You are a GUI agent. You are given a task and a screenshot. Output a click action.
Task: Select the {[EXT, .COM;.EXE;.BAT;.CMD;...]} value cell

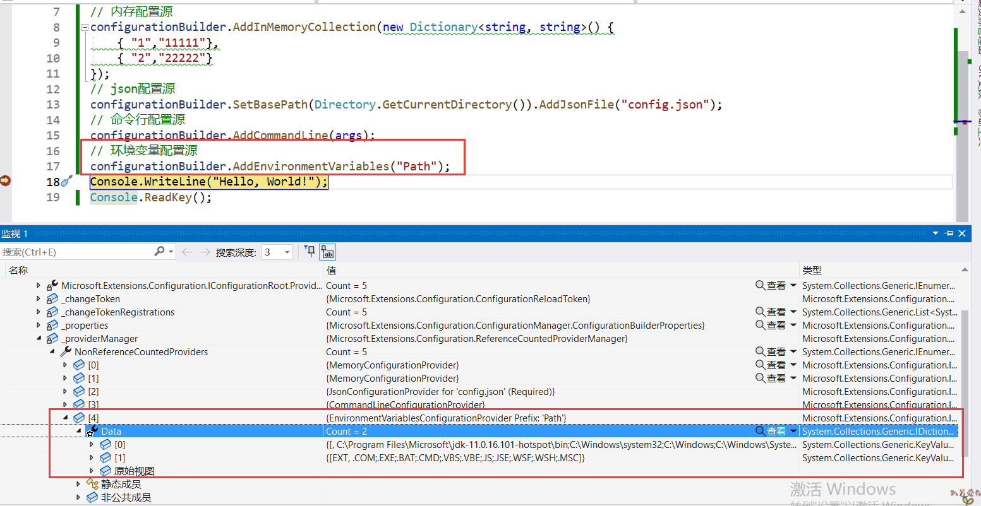455,458
